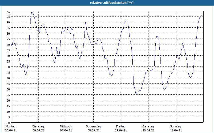Select the 'Dienstag' day label
The height and width of the screenshot is (133, 214).
pyautogui.click(x=38, y=127)
